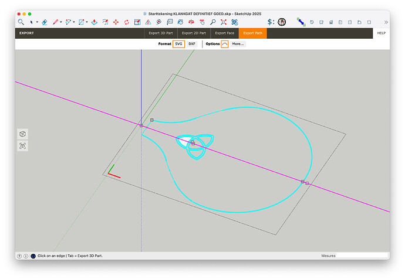Click the circular-arrow view icon
405x279 pixels.
(x=312, y=22)
